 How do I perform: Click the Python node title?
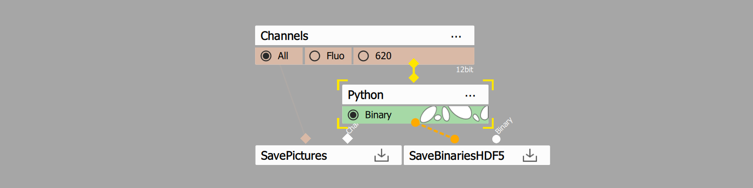coord(365,95)
